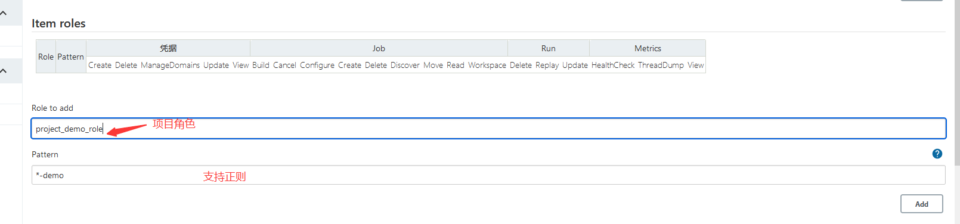Select the Pattern column header in table
Viewport: 960px width, 224px height.
point(70,57)
